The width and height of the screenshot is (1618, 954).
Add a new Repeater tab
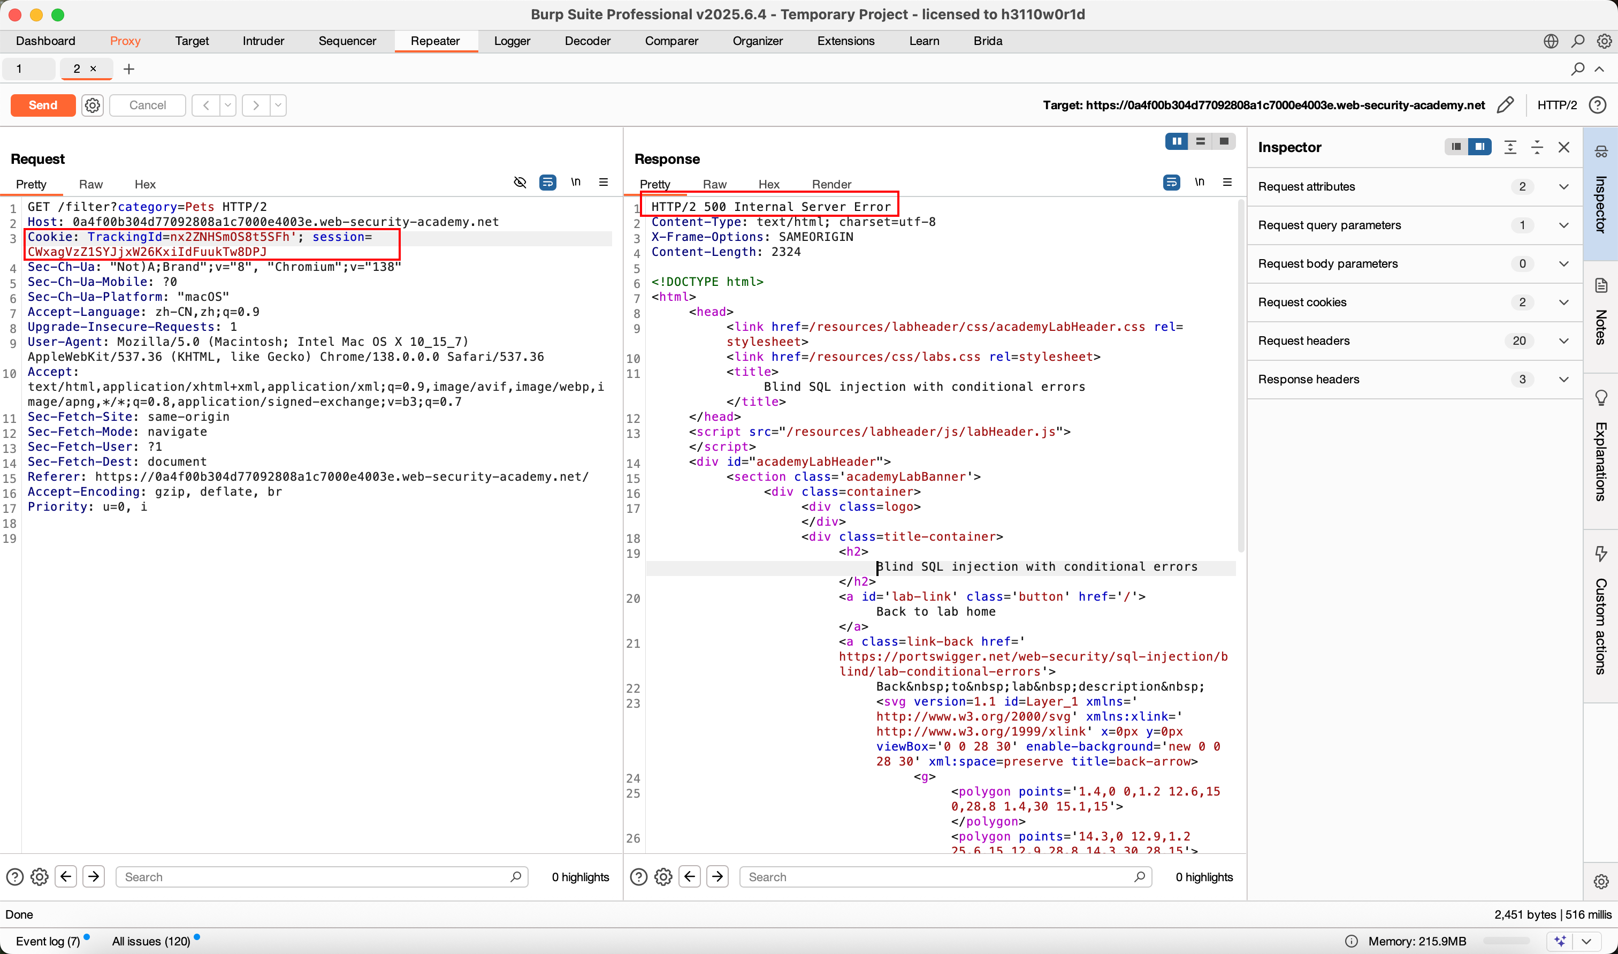(129, 69)
